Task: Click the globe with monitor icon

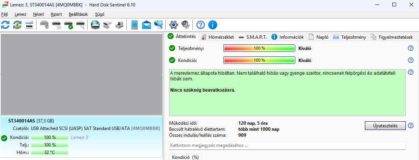Action: 159,25
